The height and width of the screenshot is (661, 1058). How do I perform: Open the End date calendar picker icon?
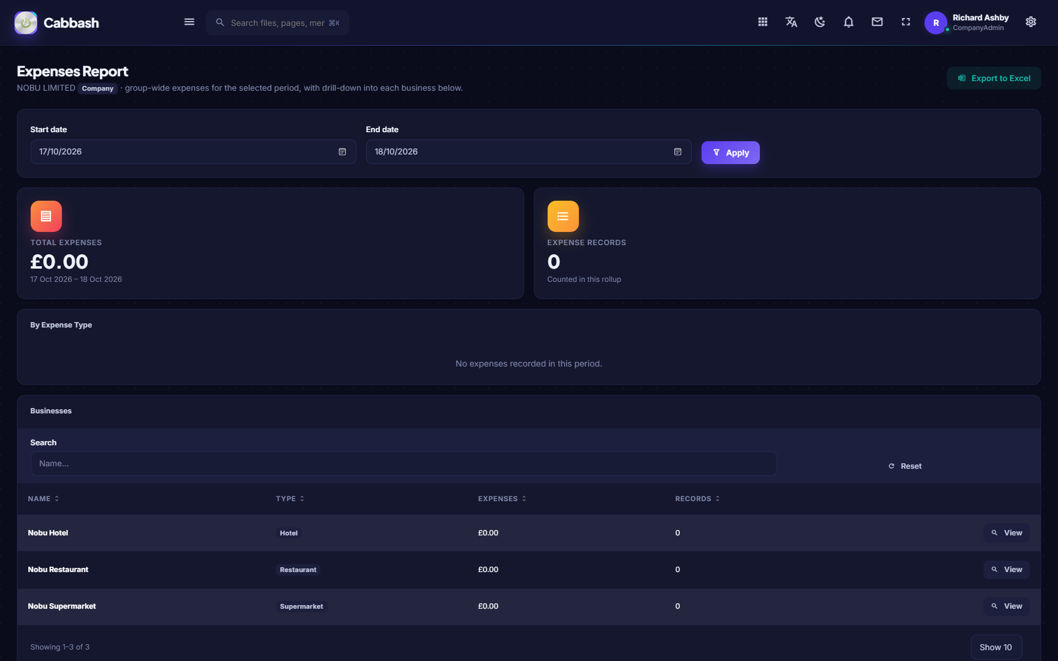677,152
